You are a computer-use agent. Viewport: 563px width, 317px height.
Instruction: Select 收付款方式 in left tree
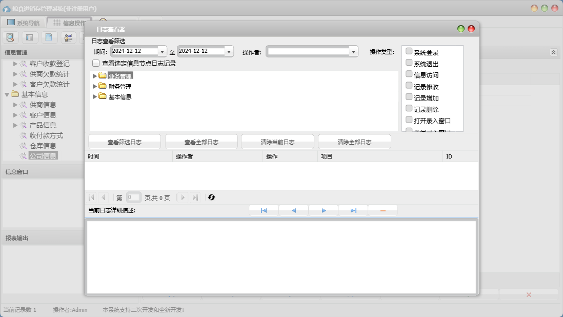pyautogui.click(x=46, y=136)
